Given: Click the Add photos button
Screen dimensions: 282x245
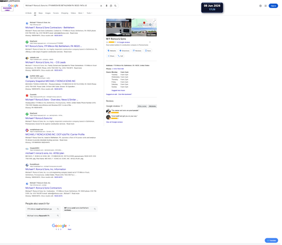Looking at the screenshot, I should 152,106.
